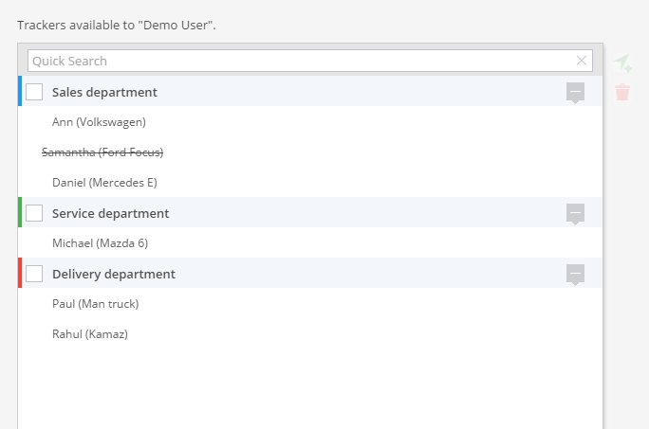Select tracker Rahul (Kamaz)
This screenshot has width=649, height=429.
pos(89,334)
